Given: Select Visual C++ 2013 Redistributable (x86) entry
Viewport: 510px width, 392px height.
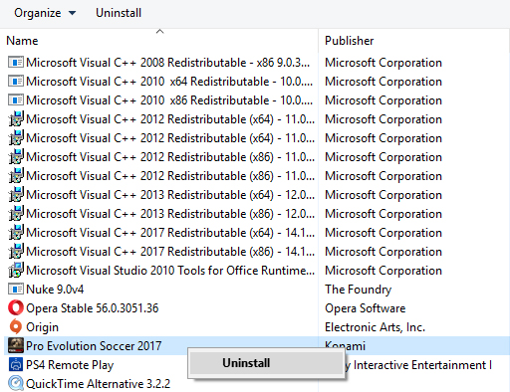Looking at the screenshot, I should 170,214.
